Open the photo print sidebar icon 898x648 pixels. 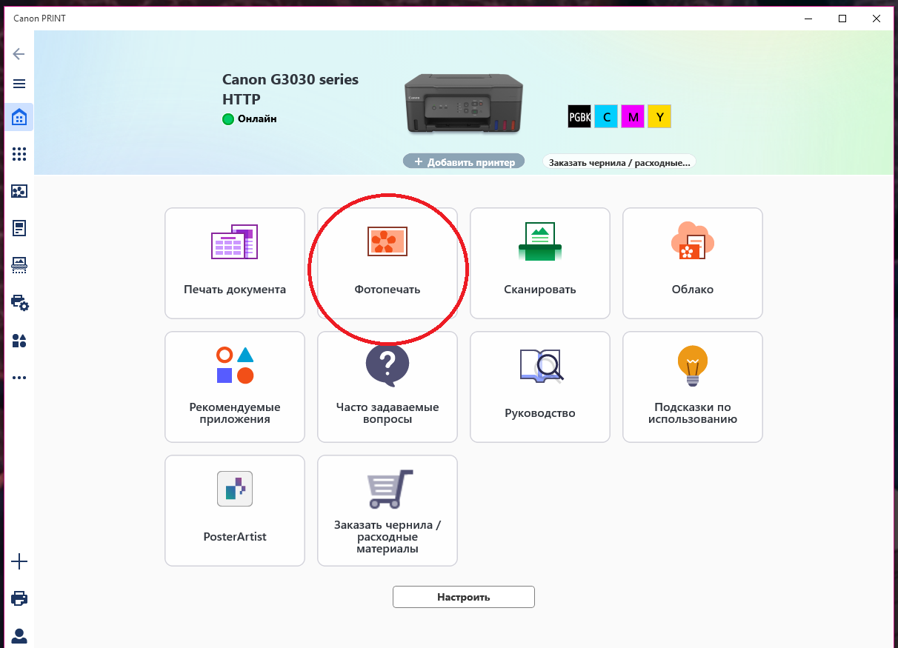(19, 191)
